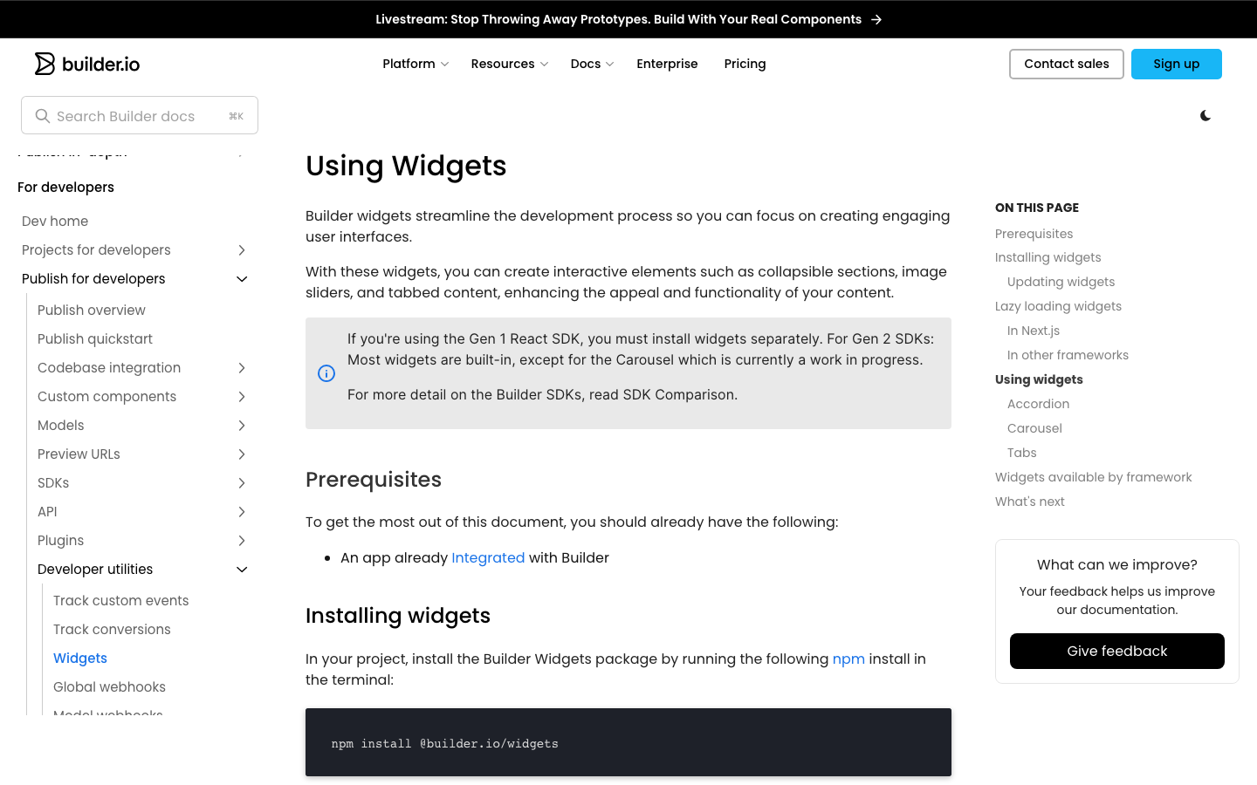This screenshot has height=785, width=1257.
Task: Follow the Integrated link
Action: (x=488, y=557)
